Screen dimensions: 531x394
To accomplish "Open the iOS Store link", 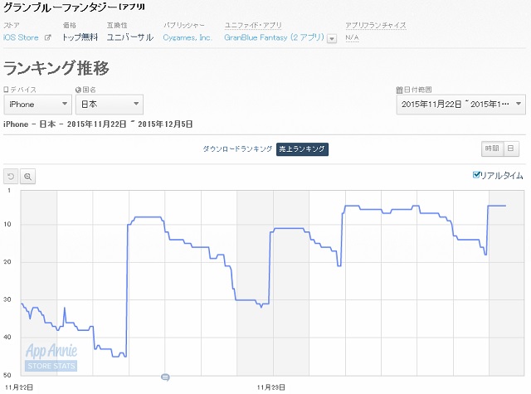I will (x=22, y=37).
